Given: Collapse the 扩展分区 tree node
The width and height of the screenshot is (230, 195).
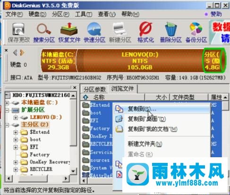Looking at the screenshot, I should point(7,110).
